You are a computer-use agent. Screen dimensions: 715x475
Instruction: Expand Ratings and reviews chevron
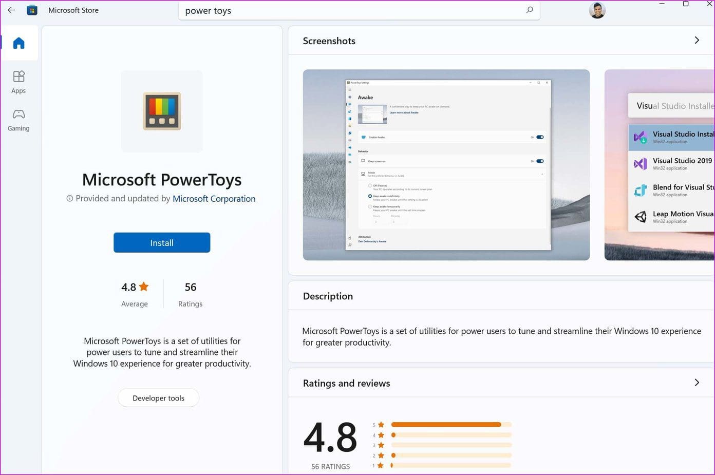click(697, 383)
